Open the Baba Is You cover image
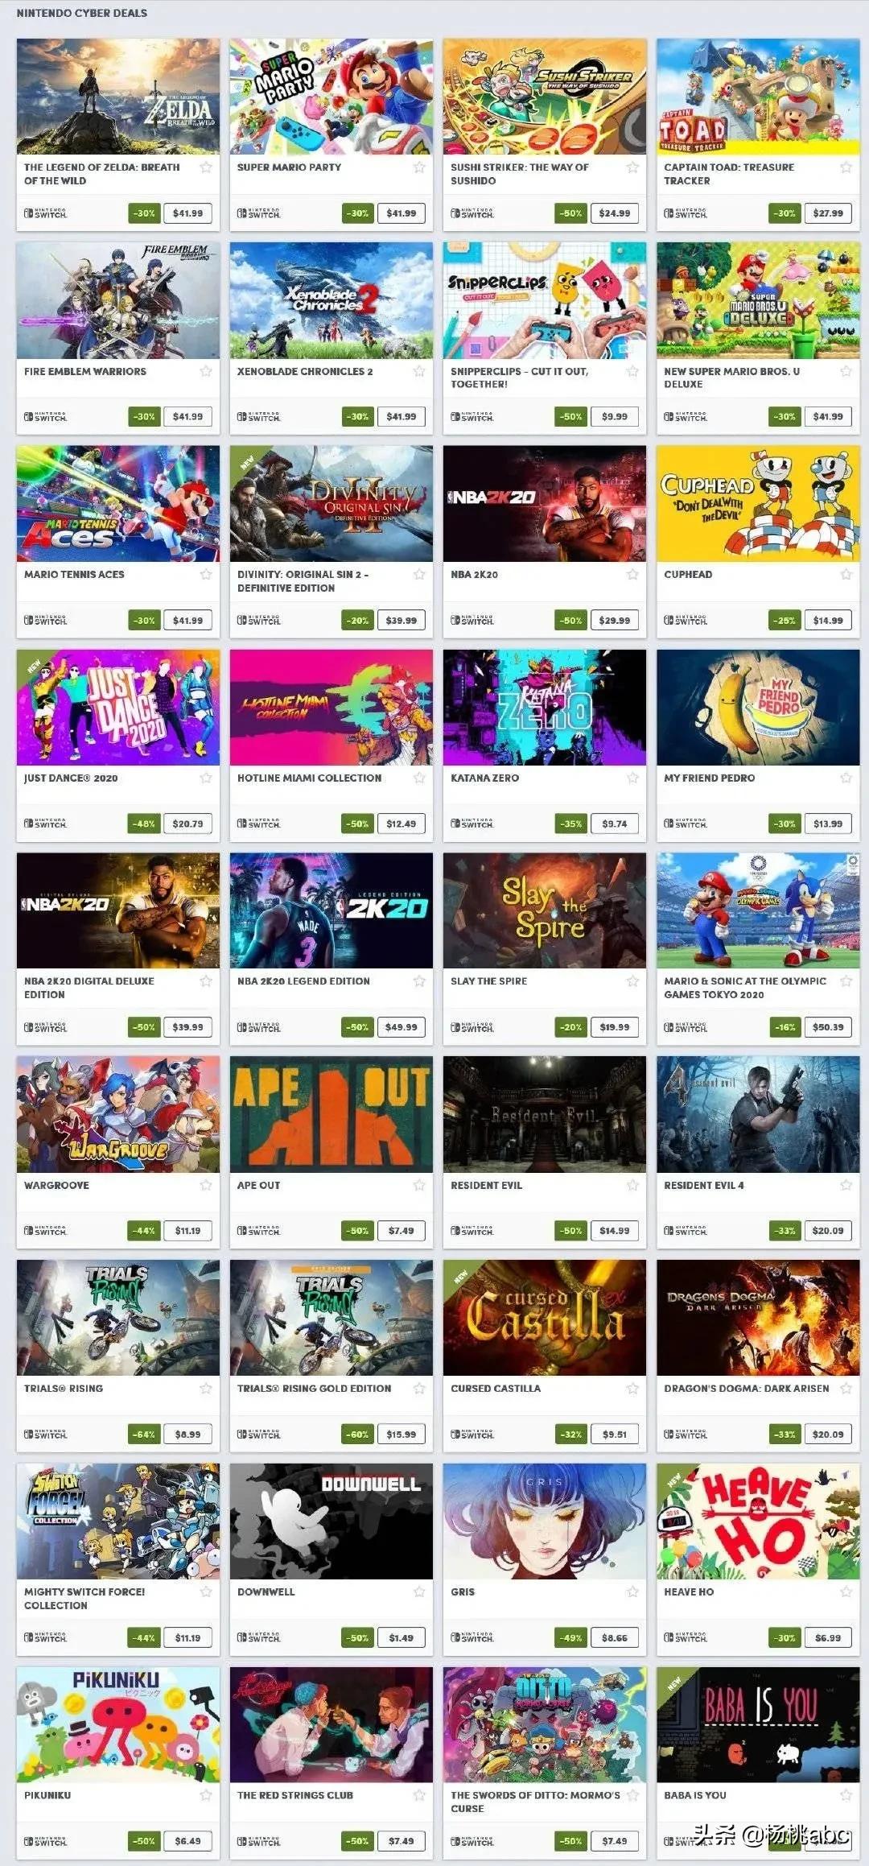869x1866 pixels. pos(758,1724)
